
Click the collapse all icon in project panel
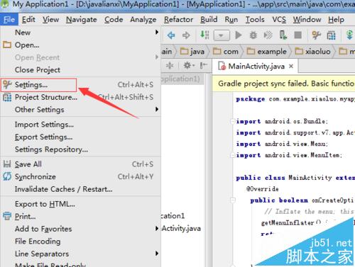(170, 65)
